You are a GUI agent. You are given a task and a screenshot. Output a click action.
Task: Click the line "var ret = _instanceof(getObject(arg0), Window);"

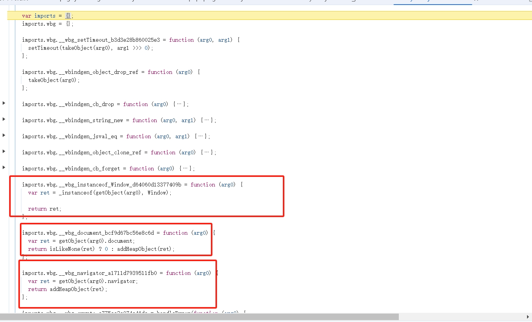pos(100,193)
